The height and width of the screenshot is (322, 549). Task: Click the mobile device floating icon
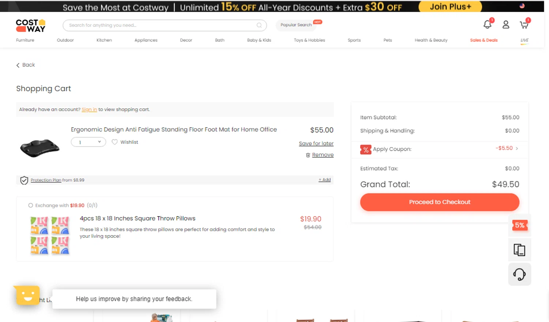click(x=519, y=250)
